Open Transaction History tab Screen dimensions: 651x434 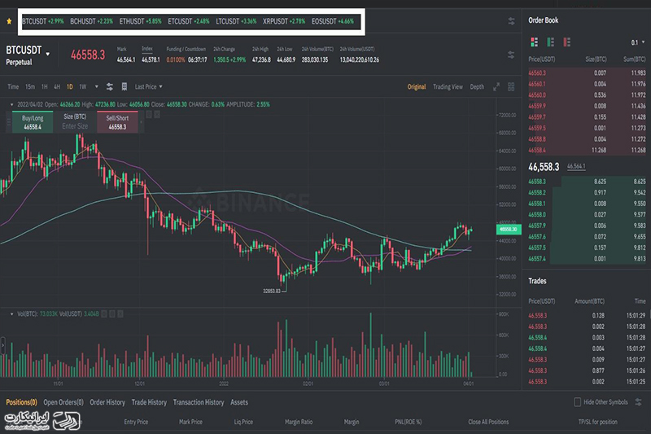199,402
